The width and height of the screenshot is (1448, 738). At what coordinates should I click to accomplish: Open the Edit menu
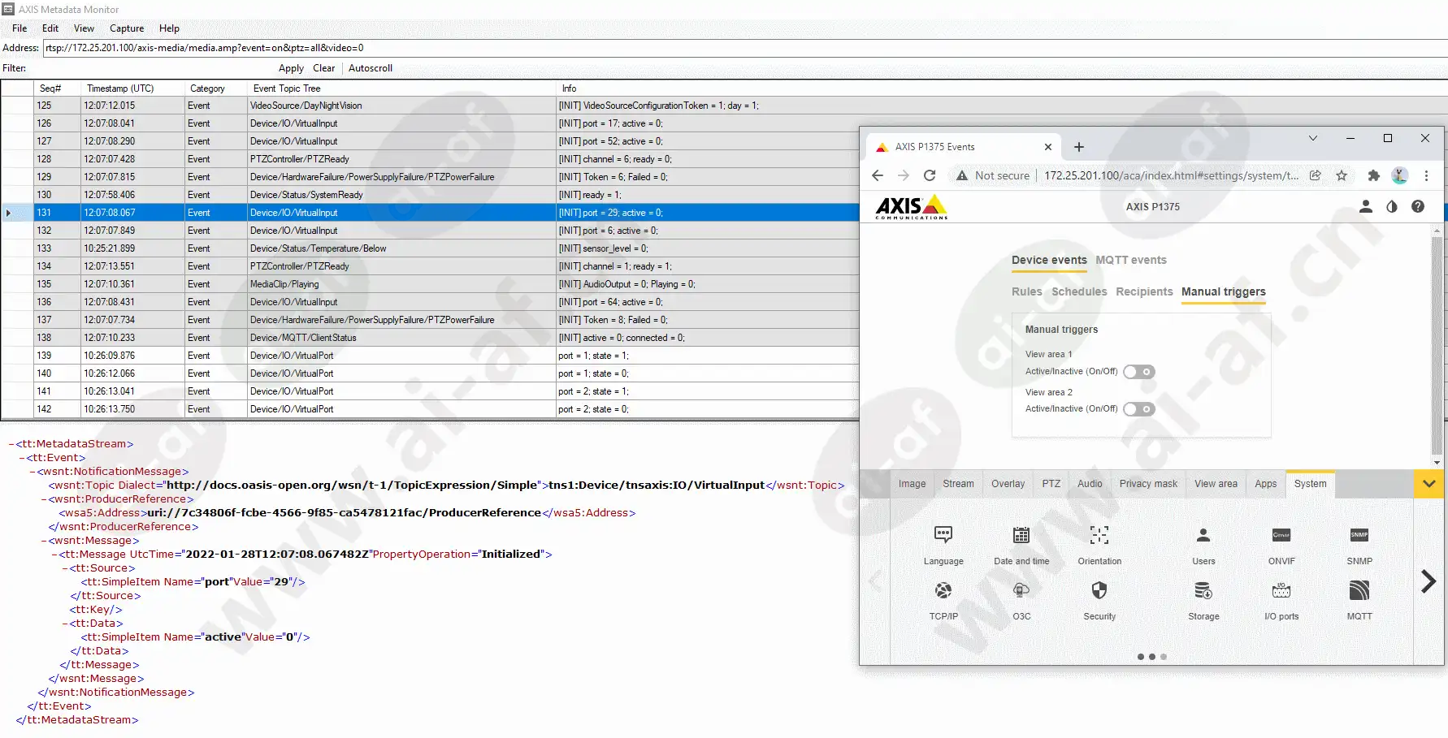coord(50,28)
